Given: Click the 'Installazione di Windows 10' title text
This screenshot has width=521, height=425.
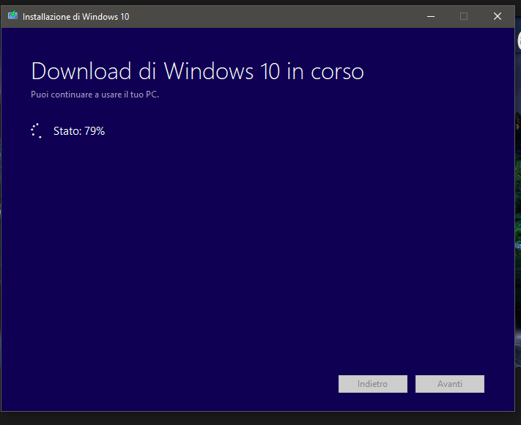Looking at the screenshot, I should coord(75,17).
